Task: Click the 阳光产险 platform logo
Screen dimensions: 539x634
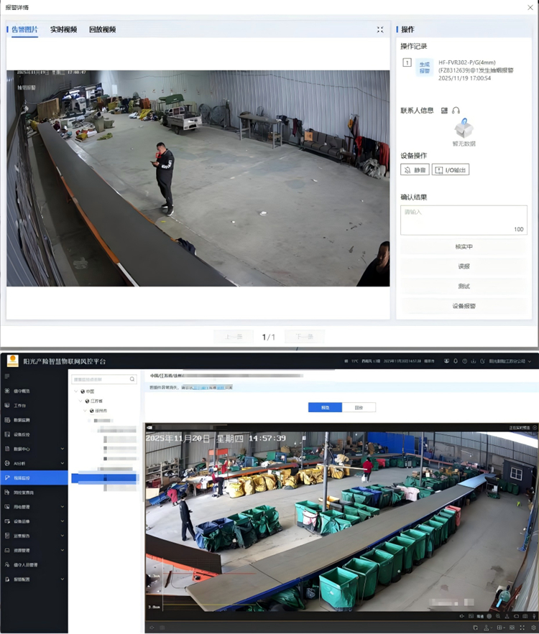Action: [x=12, y=360]
